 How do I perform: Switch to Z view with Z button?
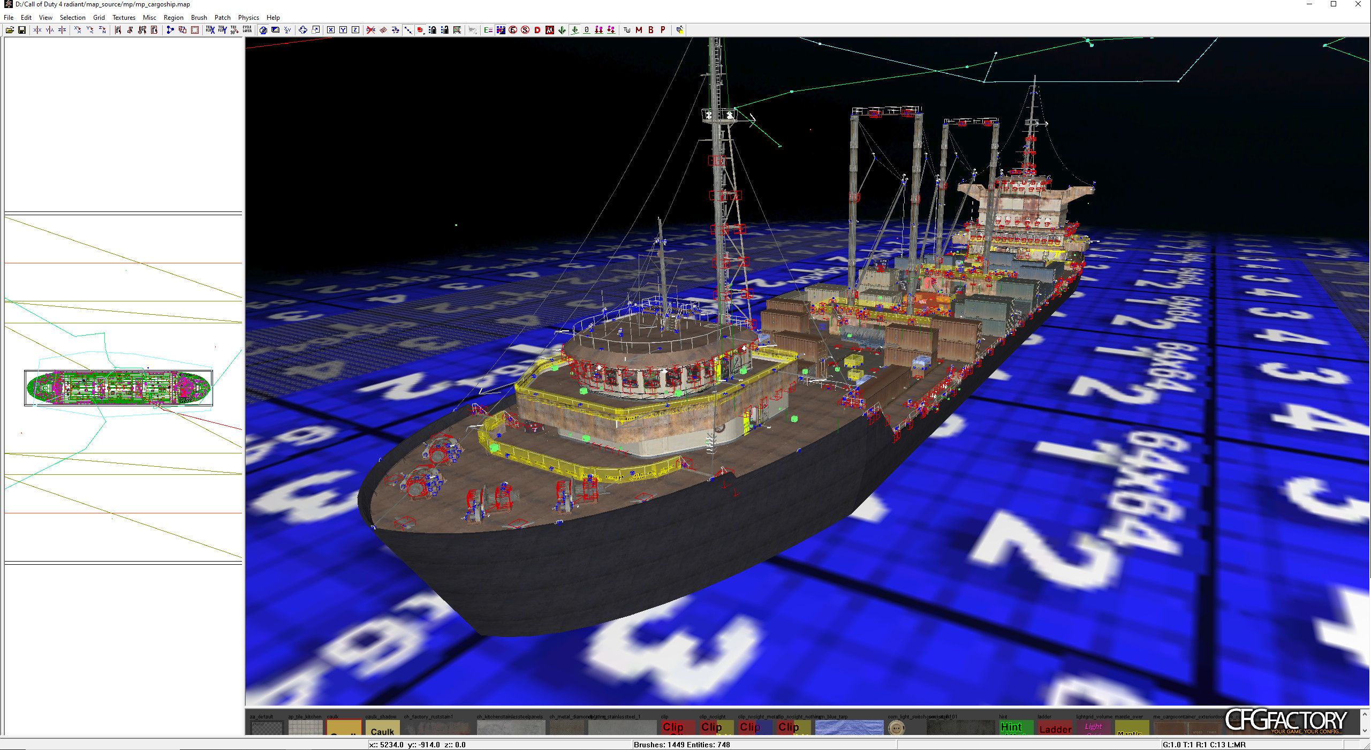point(355,30)
